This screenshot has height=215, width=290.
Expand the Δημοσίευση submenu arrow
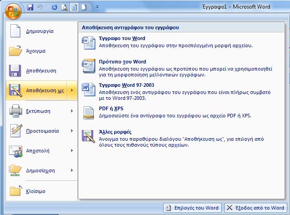click(72, 170)
